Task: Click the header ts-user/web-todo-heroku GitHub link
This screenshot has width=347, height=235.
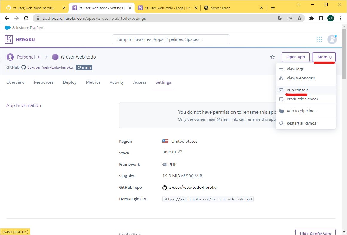Action: tap(50, 68)
